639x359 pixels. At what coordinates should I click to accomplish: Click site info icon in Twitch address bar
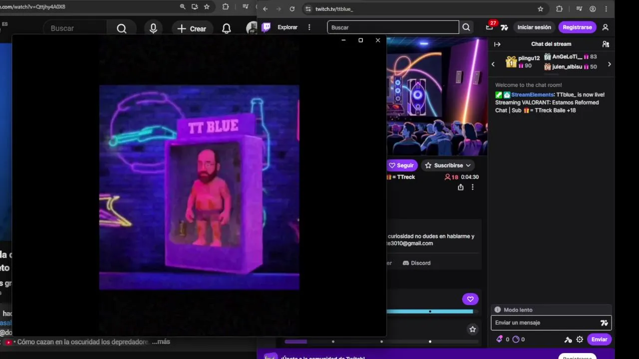point(308,9)
